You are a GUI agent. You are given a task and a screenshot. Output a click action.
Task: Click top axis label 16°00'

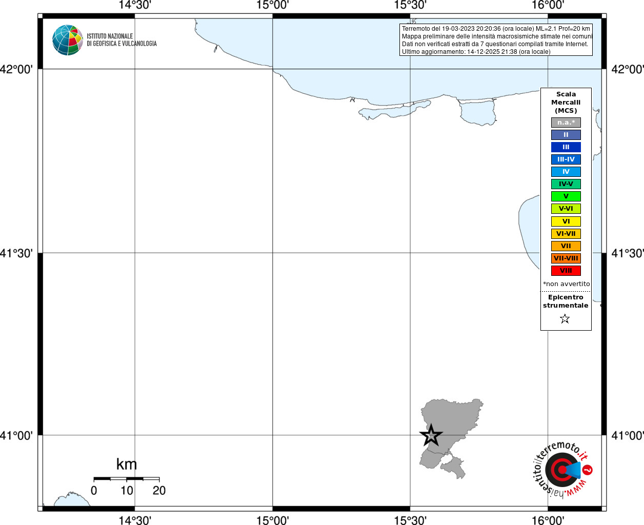(548, 5)
